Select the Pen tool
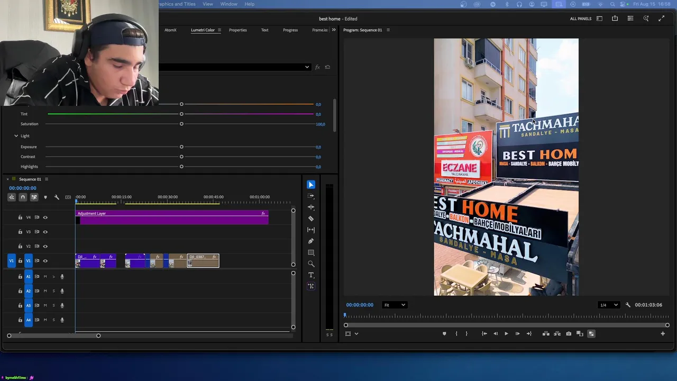This screenshot has height=381, width=677. point(311,241)
